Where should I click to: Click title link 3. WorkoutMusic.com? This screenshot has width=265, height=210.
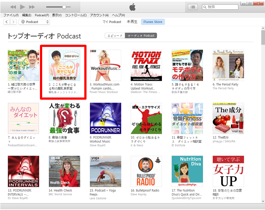[x=104, y=86]
